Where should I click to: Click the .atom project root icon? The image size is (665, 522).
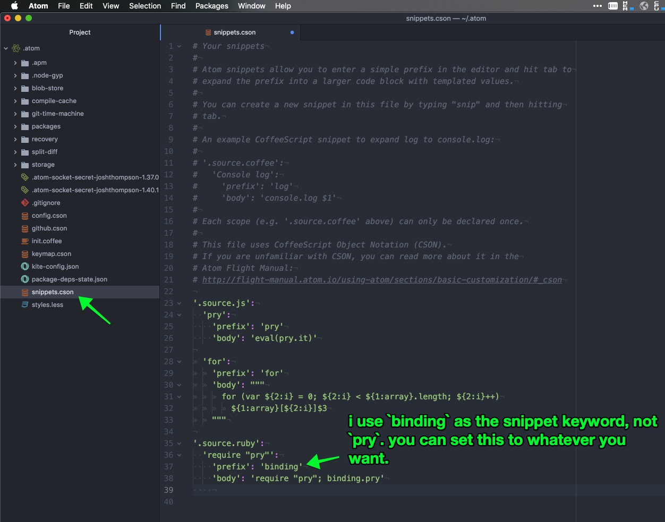[16, 48]
